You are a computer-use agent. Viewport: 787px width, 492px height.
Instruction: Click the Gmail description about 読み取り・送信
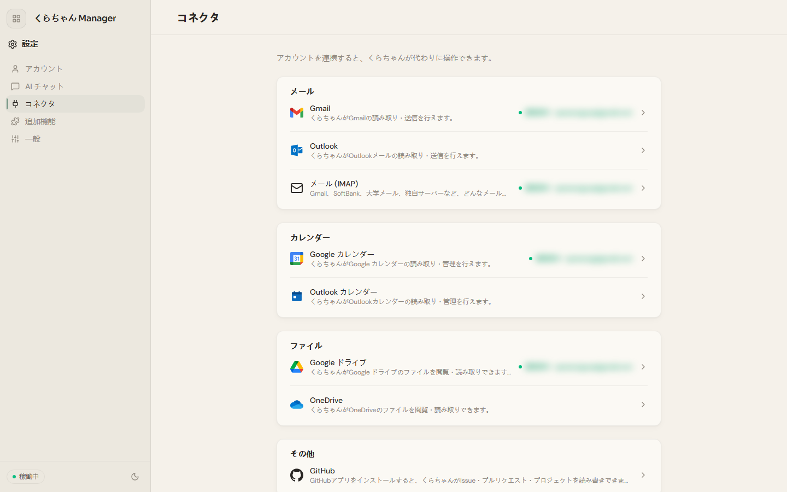(x=383, y=118)
